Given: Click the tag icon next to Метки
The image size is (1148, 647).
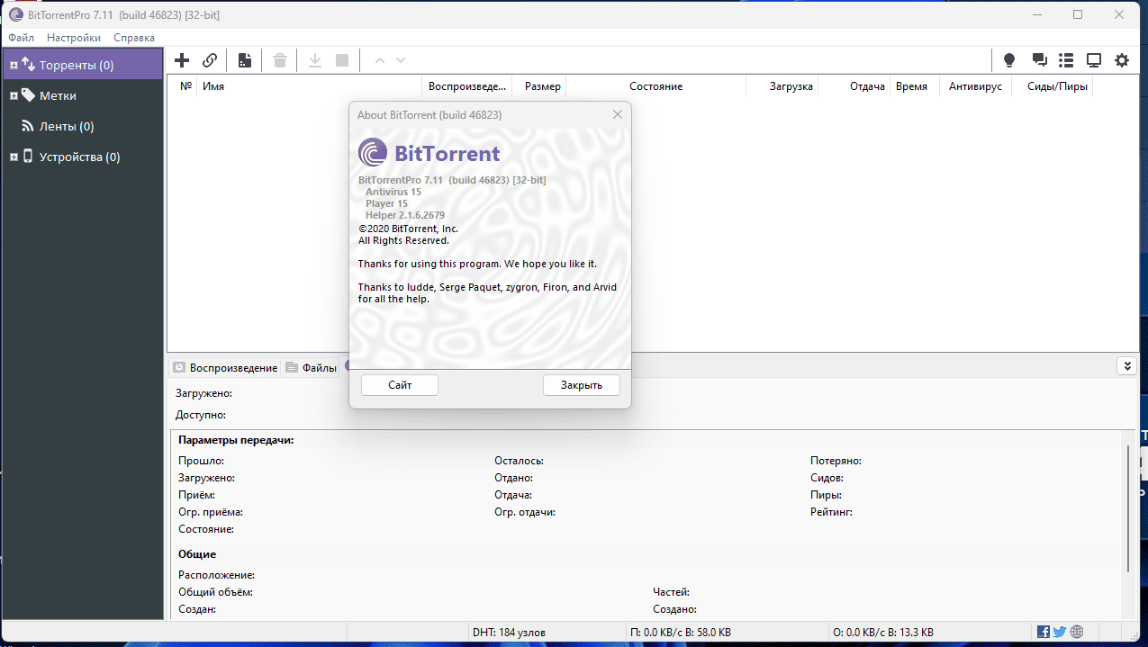Looking at the screenshot, I should [x=28, y=94].
